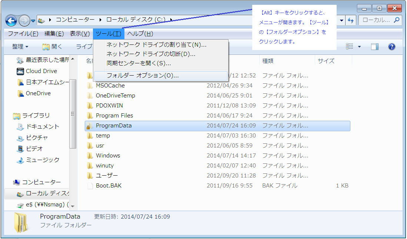This screenshot has height=239, width=407.
Task: Click the refresh button beside address bar
Action: tap(351, 20)
